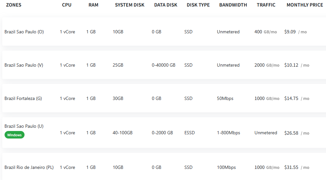This screenshot has height=180, width=326.
Task: Click Unmetered bandwidth in Sao Paulo (V) row
Action: tap(228, 65)
